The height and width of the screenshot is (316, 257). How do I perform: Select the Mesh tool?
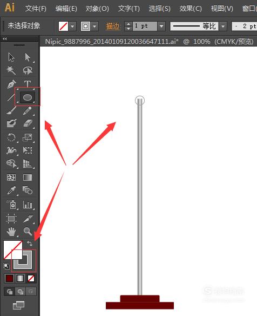11,177
